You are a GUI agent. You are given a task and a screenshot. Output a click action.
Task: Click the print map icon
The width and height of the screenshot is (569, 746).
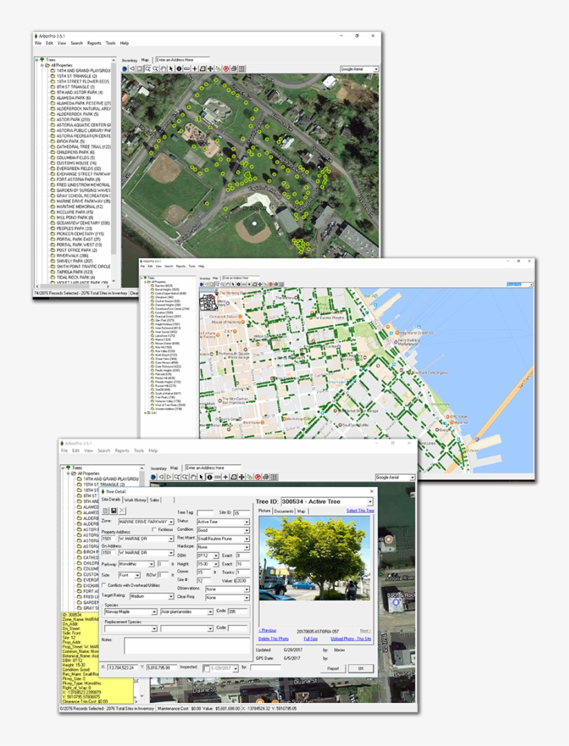[265, 477]
